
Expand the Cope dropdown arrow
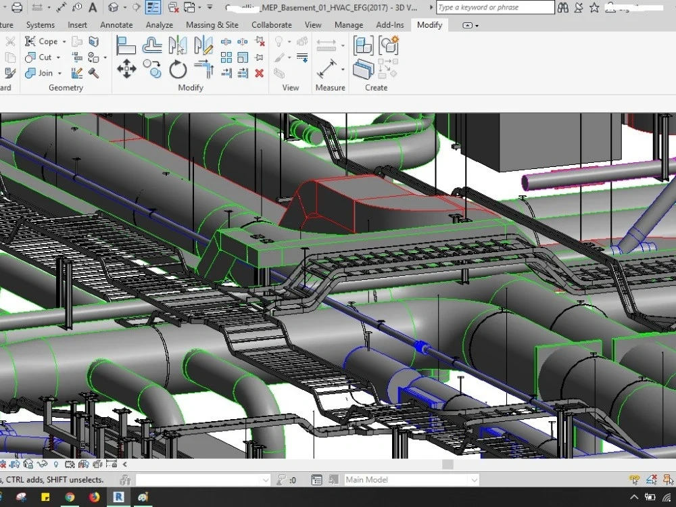tap(64, 42)
